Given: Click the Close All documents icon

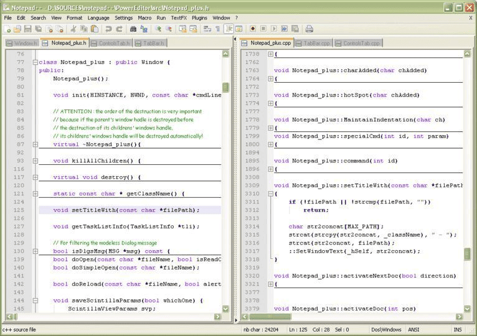Looking at the screenshot, I should (x=60, y=29).
